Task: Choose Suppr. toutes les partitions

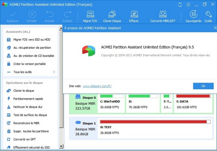Action: click(x=28, y=131)
